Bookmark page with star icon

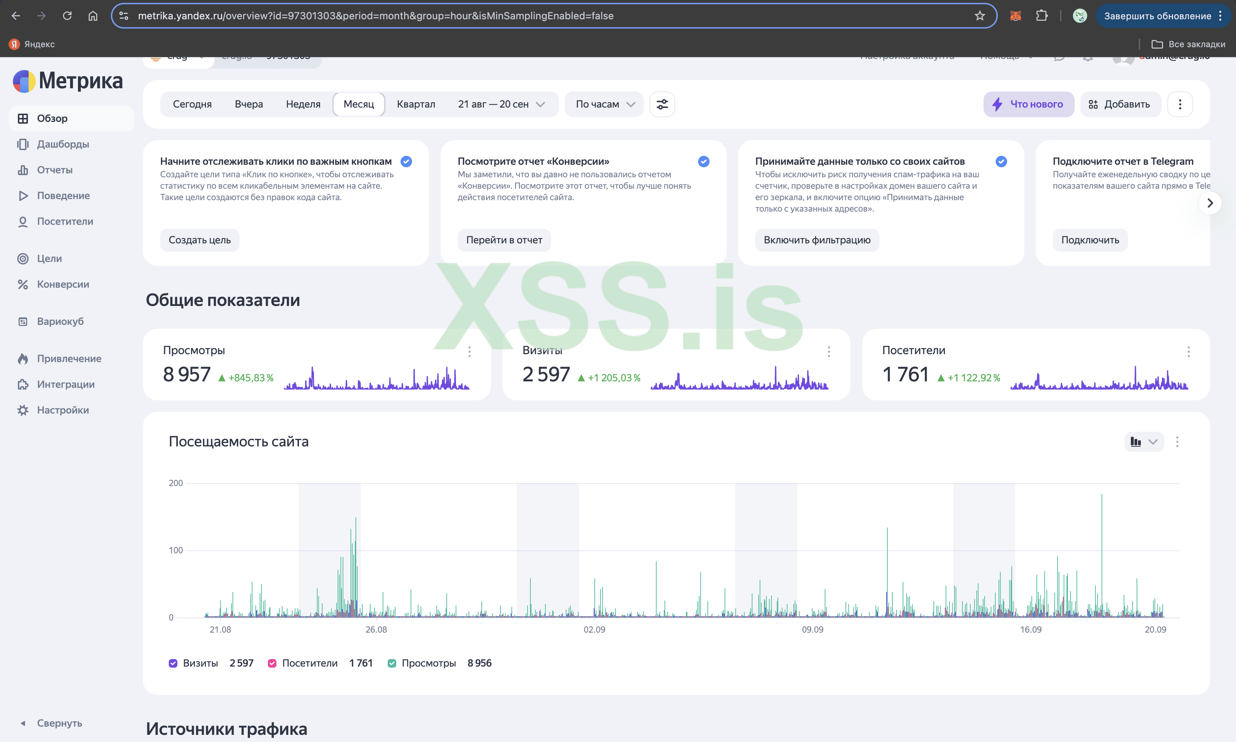(x=980, y=15)
